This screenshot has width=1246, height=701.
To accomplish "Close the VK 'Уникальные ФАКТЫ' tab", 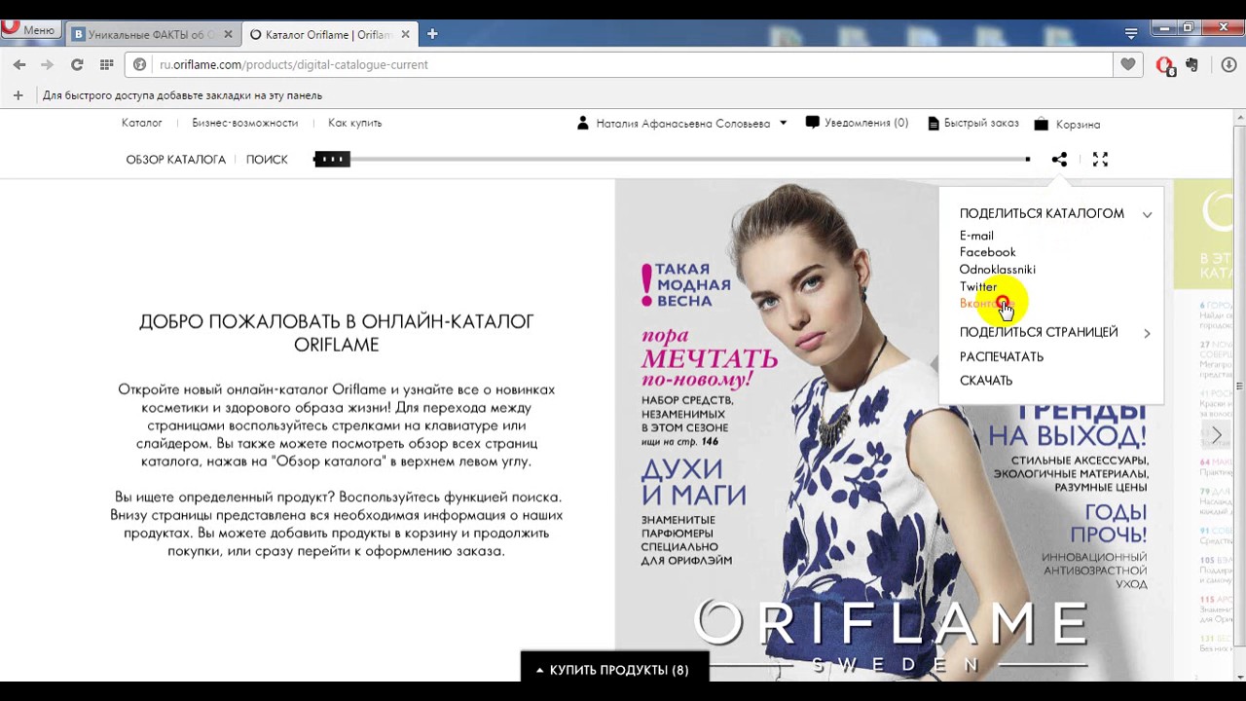I will coord(228,34).
